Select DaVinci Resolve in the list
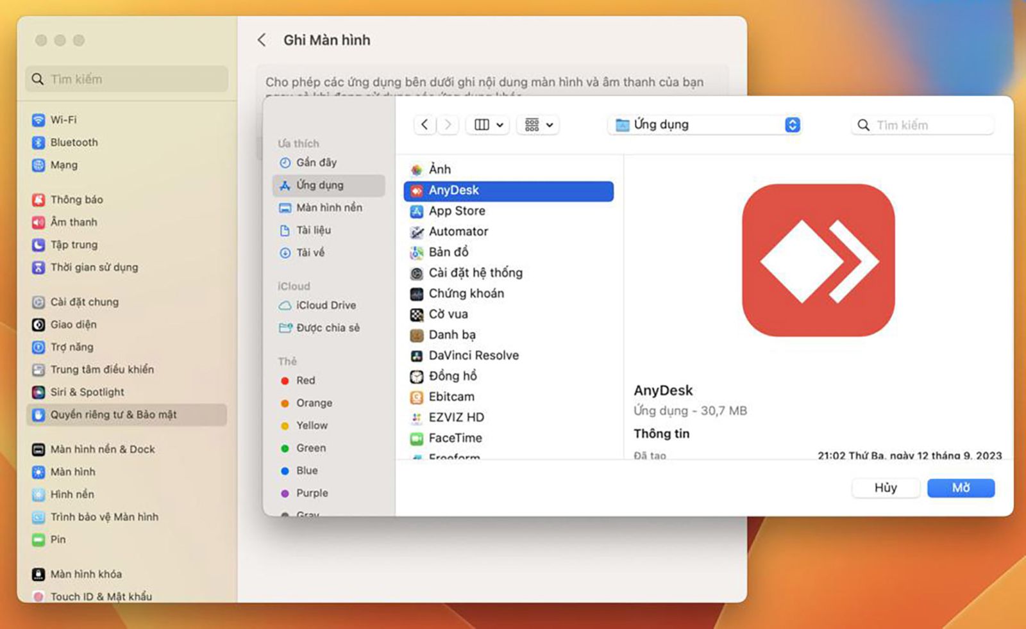Screen dimensions: 1026x629 pyautogui.click(x=509, y=355)
